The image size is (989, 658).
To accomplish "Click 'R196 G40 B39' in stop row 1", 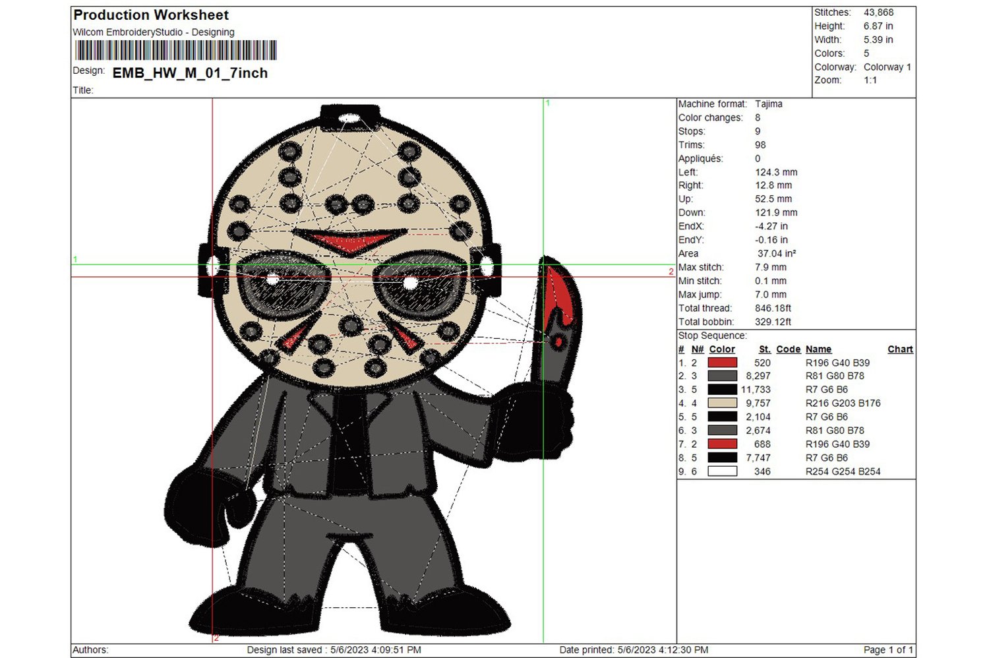I will click(x=838, y=363).
